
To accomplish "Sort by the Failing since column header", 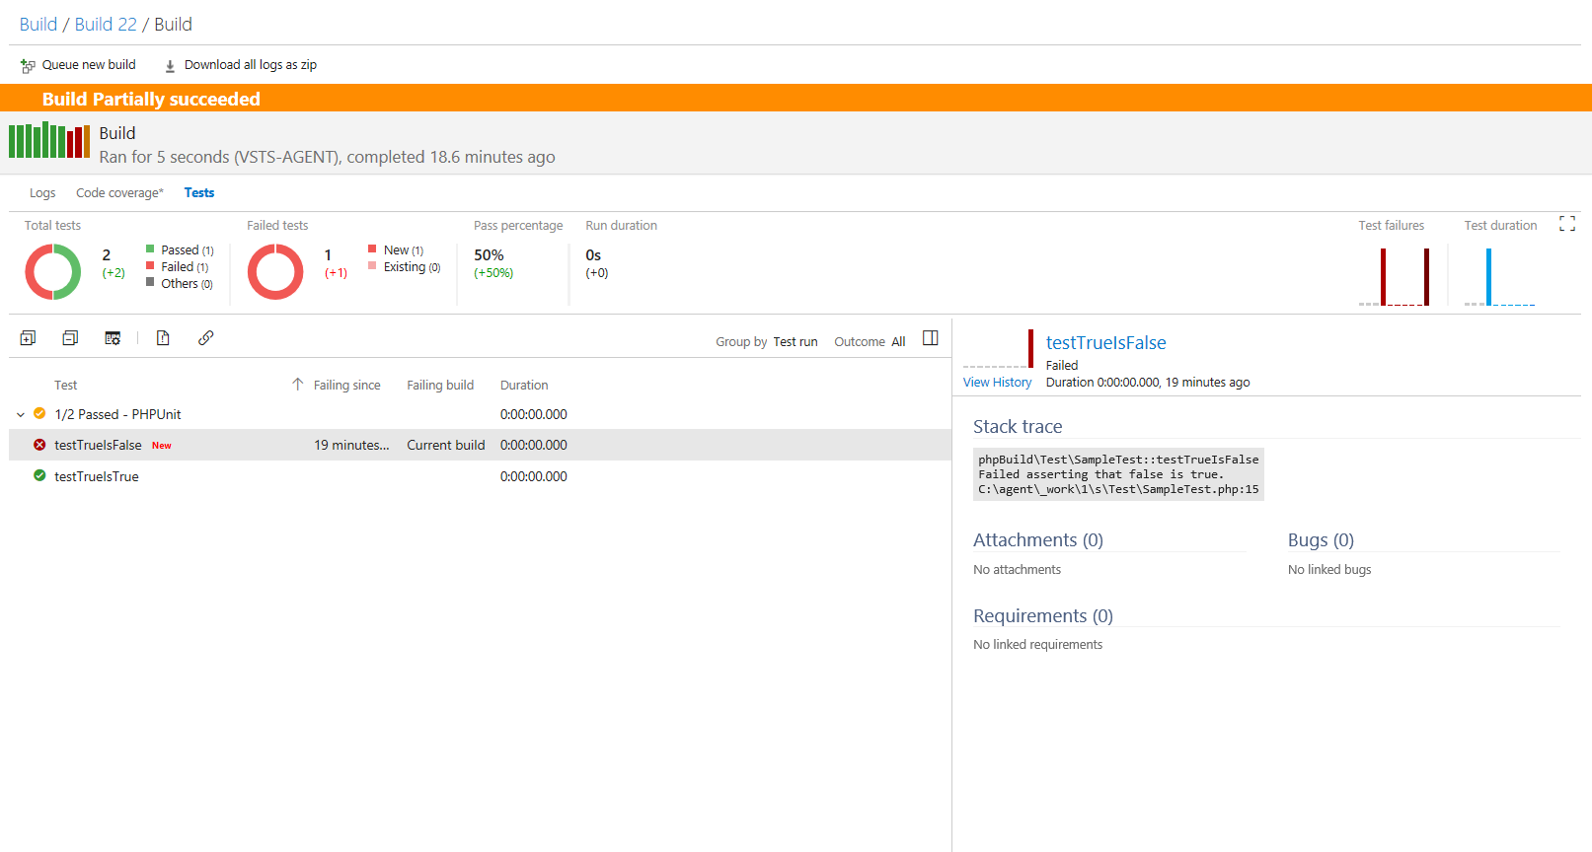I will tap(345, 386).
